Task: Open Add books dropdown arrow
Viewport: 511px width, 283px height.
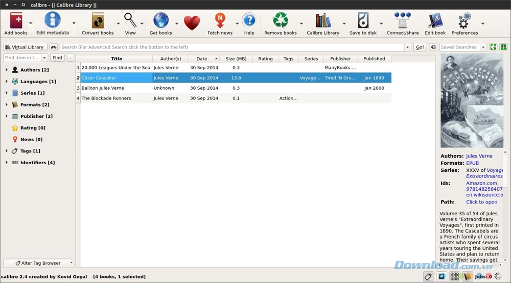Action: pyautogui.click(x=31, y=23)
